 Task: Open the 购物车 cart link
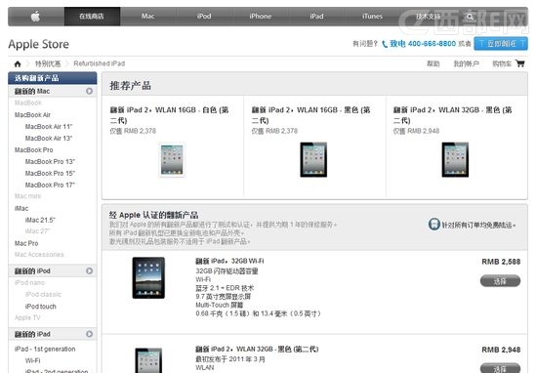502,63
